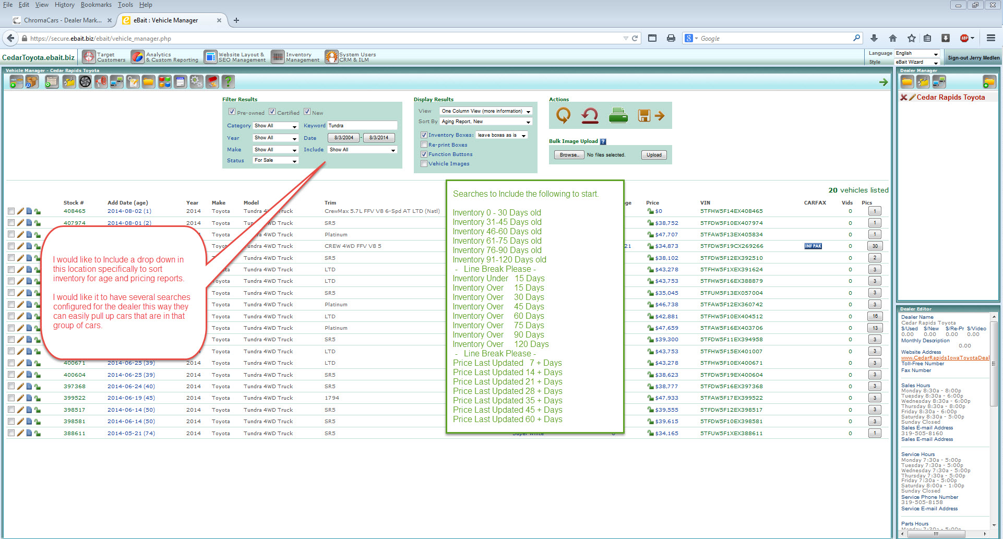Open the Style dropdown set to eBait Wizard
Image resolution: width=1003 pixels, height=539 pixels.
917,62
